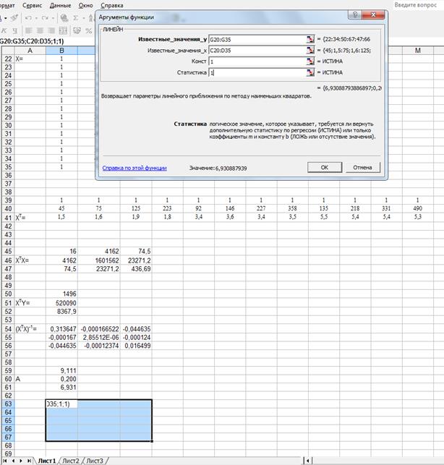Click the dialog help question mark button

[x=355, y=14]
